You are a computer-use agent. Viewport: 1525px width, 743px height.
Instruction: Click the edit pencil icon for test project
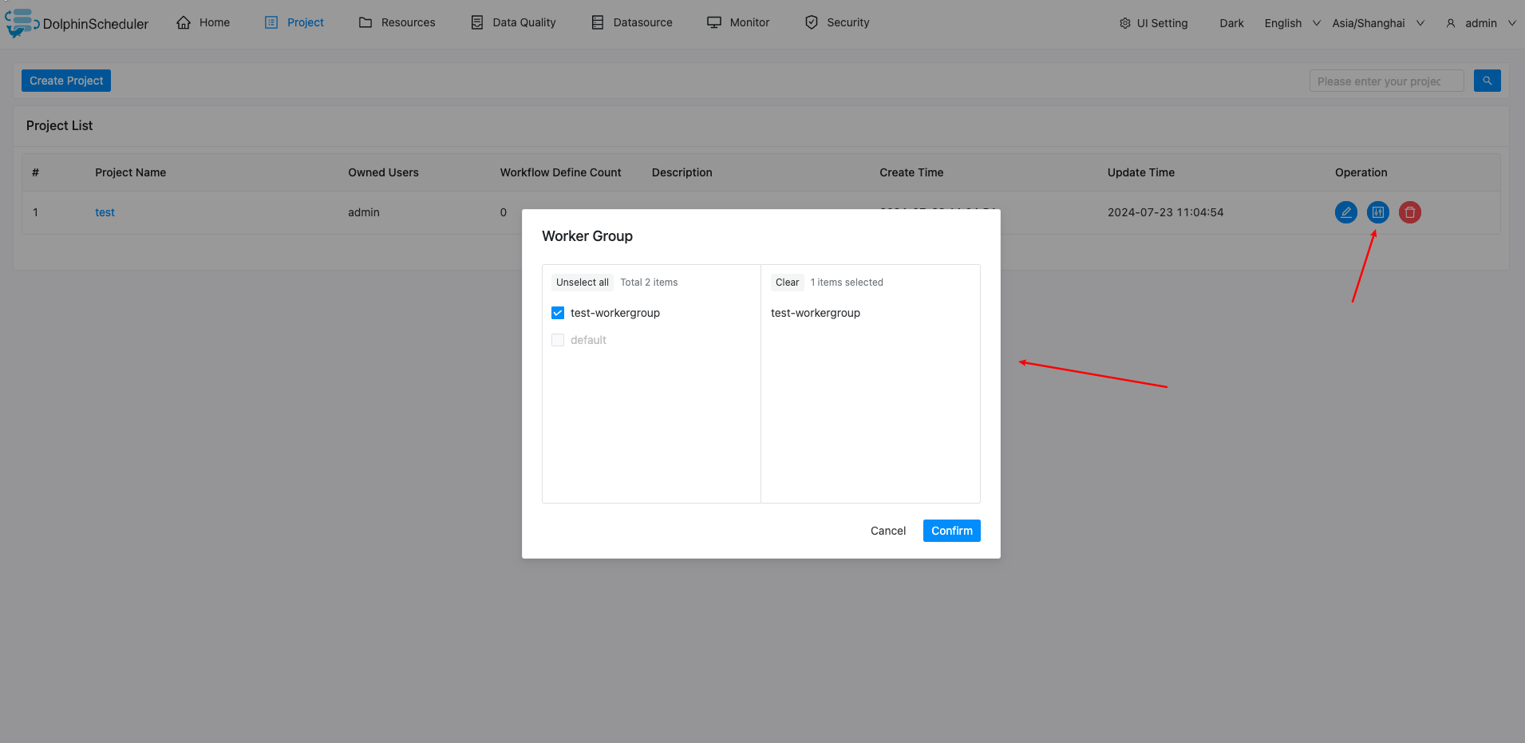[1345, 212]
